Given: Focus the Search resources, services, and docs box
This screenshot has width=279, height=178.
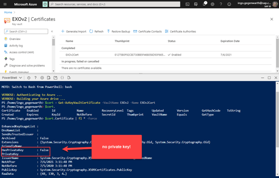Looking at the screenshot, I should 114,4.
